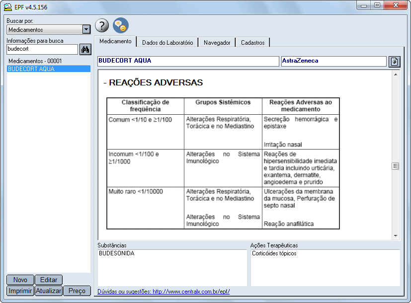Click the Secreção hemorrágica e epistaxe cell text

pyautogui.click(x=301, y=123)
